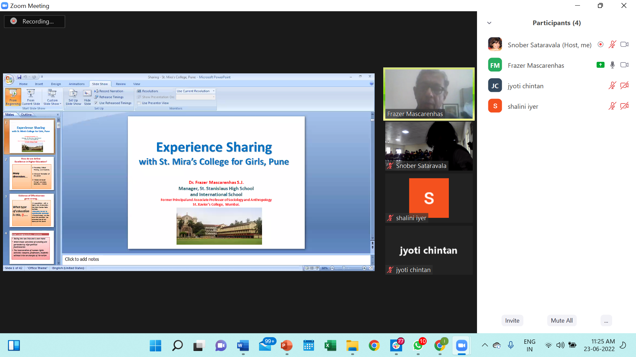Click Fit slide to window icon
Viewport: 636px width, 357px height.
pyautogui.click(x=371, y=268)
